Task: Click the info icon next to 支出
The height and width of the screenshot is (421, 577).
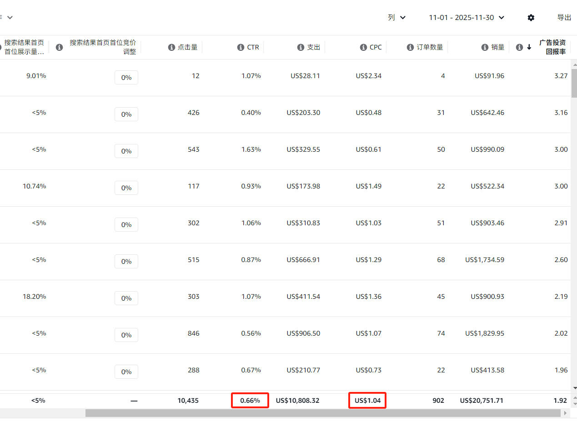Action: pos(301,47)
